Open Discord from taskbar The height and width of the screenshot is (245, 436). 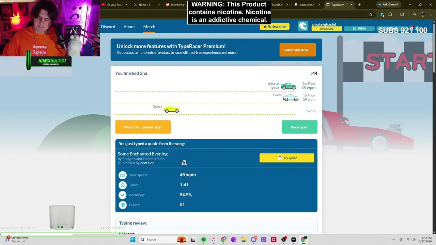point(254,240)
